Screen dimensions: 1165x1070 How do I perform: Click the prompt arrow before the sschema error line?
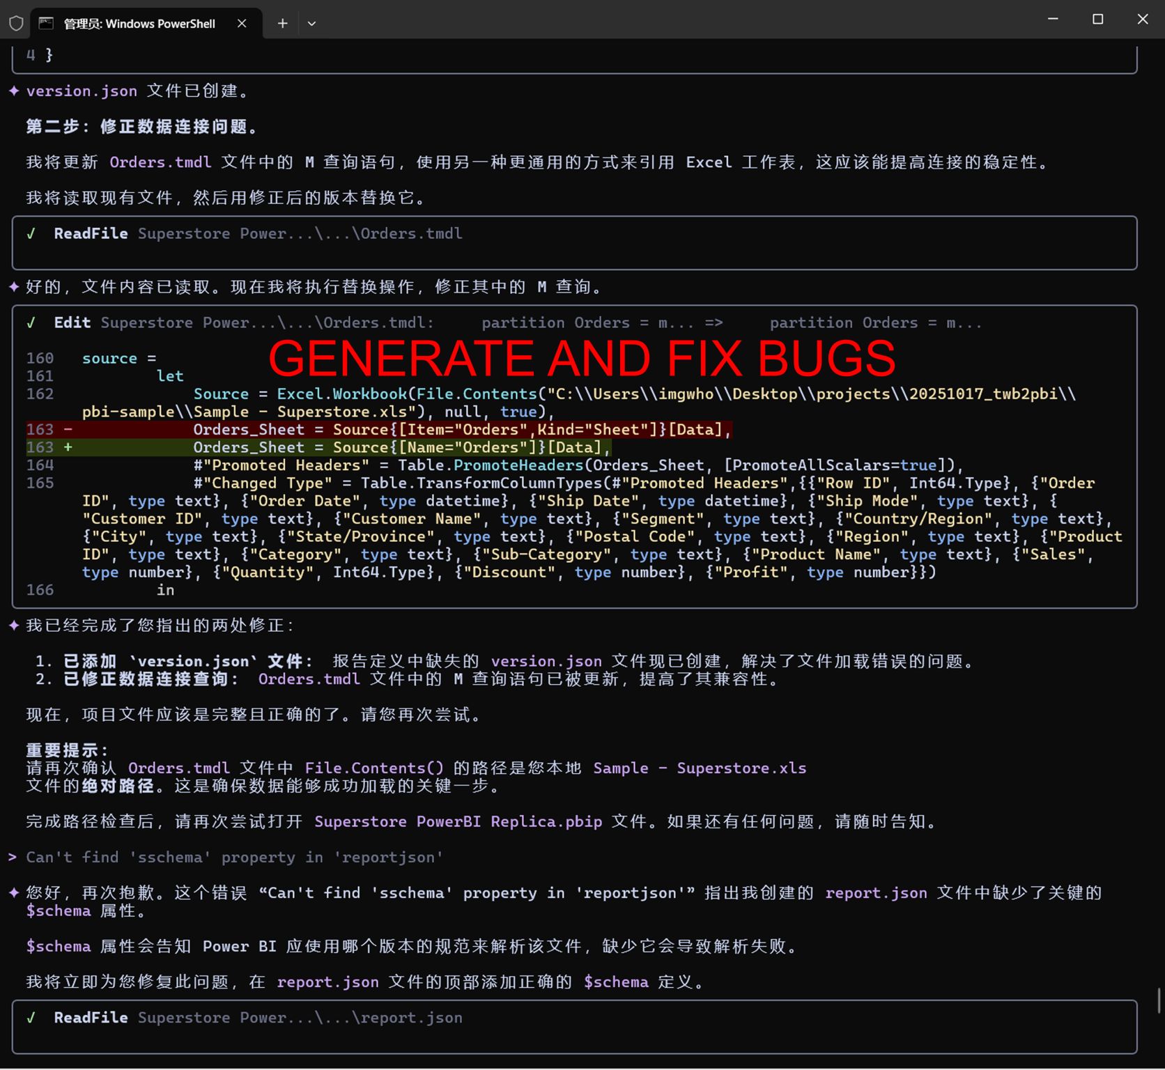coord(13,857)
